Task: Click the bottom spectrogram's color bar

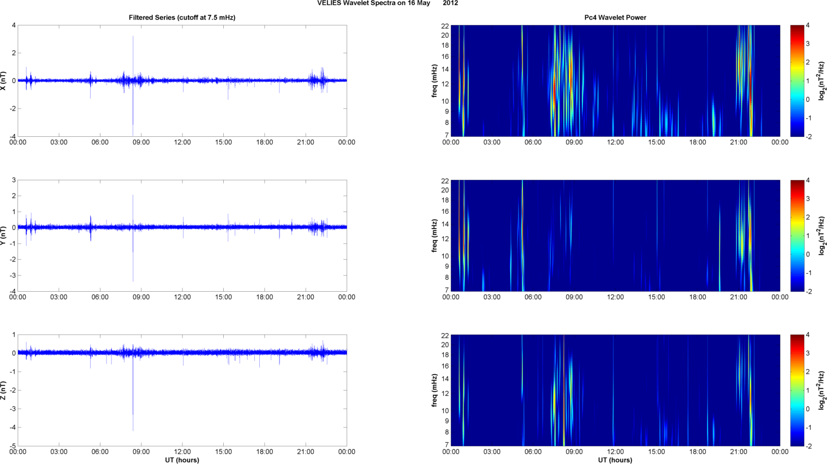Action: click(x=797, y=390)
